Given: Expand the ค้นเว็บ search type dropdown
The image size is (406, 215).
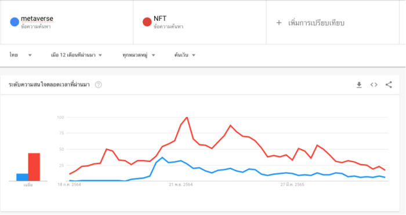Looking at the screenshot, I should 184,55.
